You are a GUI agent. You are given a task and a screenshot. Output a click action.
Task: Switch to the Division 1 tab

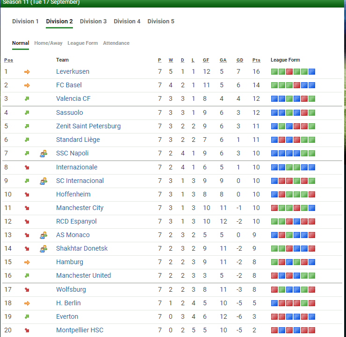pyautogui.click(x=25, y=21)
